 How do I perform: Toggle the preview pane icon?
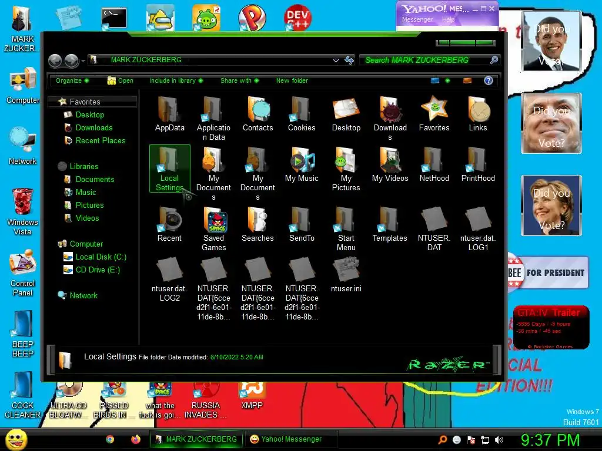pos(467,80)
